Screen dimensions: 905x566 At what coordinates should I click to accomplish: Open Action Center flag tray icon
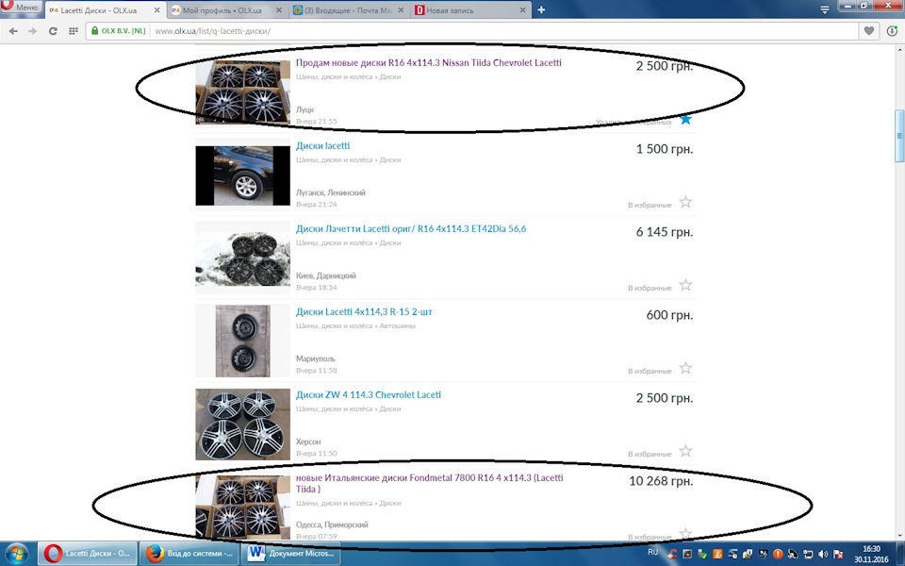[x=838, y=555]
